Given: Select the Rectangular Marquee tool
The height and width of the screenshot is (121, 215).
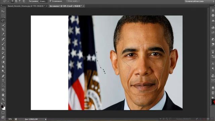Looking at the screenshot, I should tap(3, 16).
